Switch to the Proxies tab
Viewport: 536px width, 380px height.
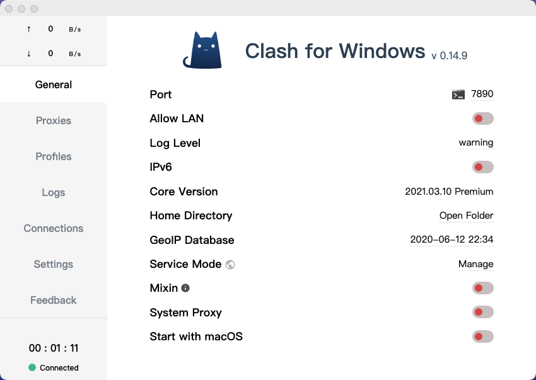tap(53, 120)
